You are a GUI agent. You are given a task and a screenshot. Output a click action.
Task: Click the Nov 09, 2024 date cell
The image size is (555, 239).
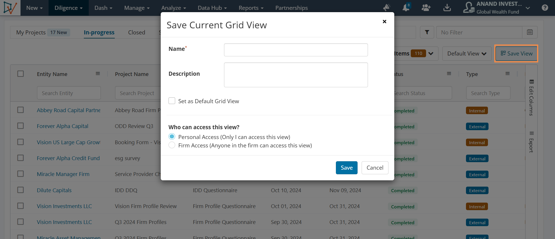click(345, 190)
